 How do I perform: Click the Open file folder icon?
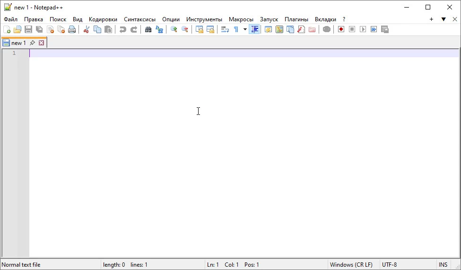[17, 29]
